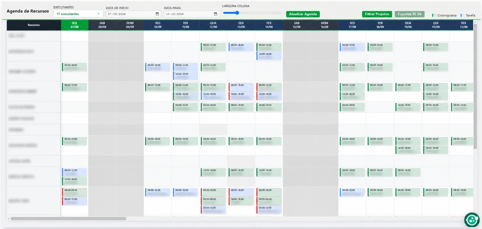Screen dimensions: 482x229
Task: Select the QUI 20/08 column header
Action: pos(436,25)
